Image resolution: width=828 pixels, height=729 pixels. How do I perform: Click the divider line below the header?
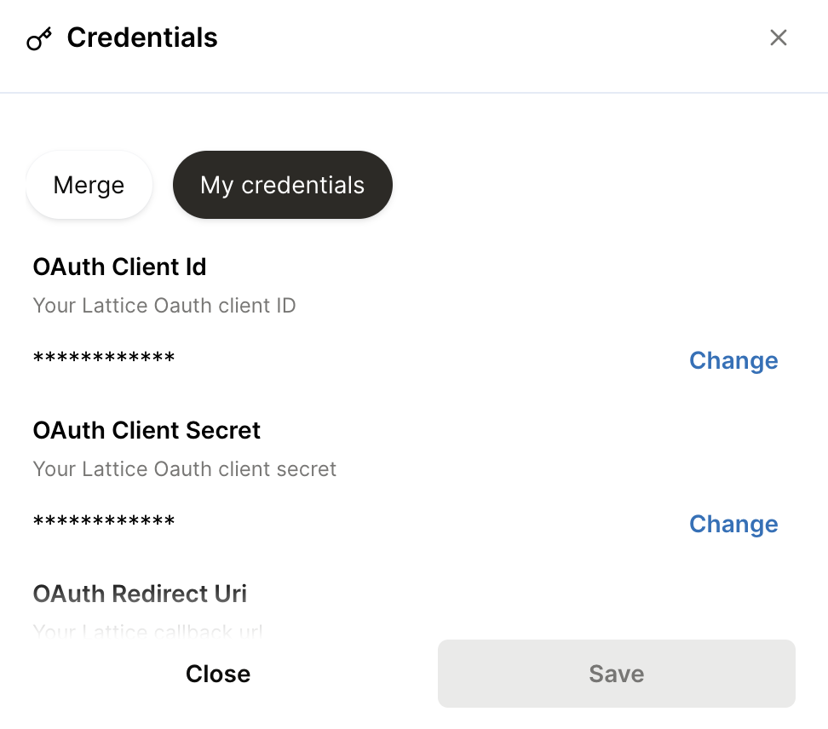point(414,92)
